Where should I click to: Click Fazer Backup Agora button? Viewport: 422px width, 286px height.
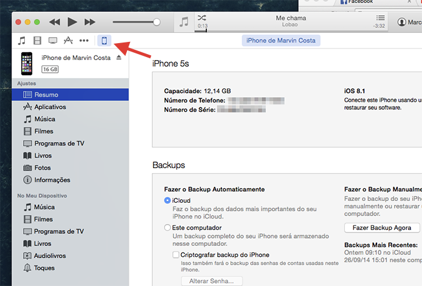click(x=382, y=228)
